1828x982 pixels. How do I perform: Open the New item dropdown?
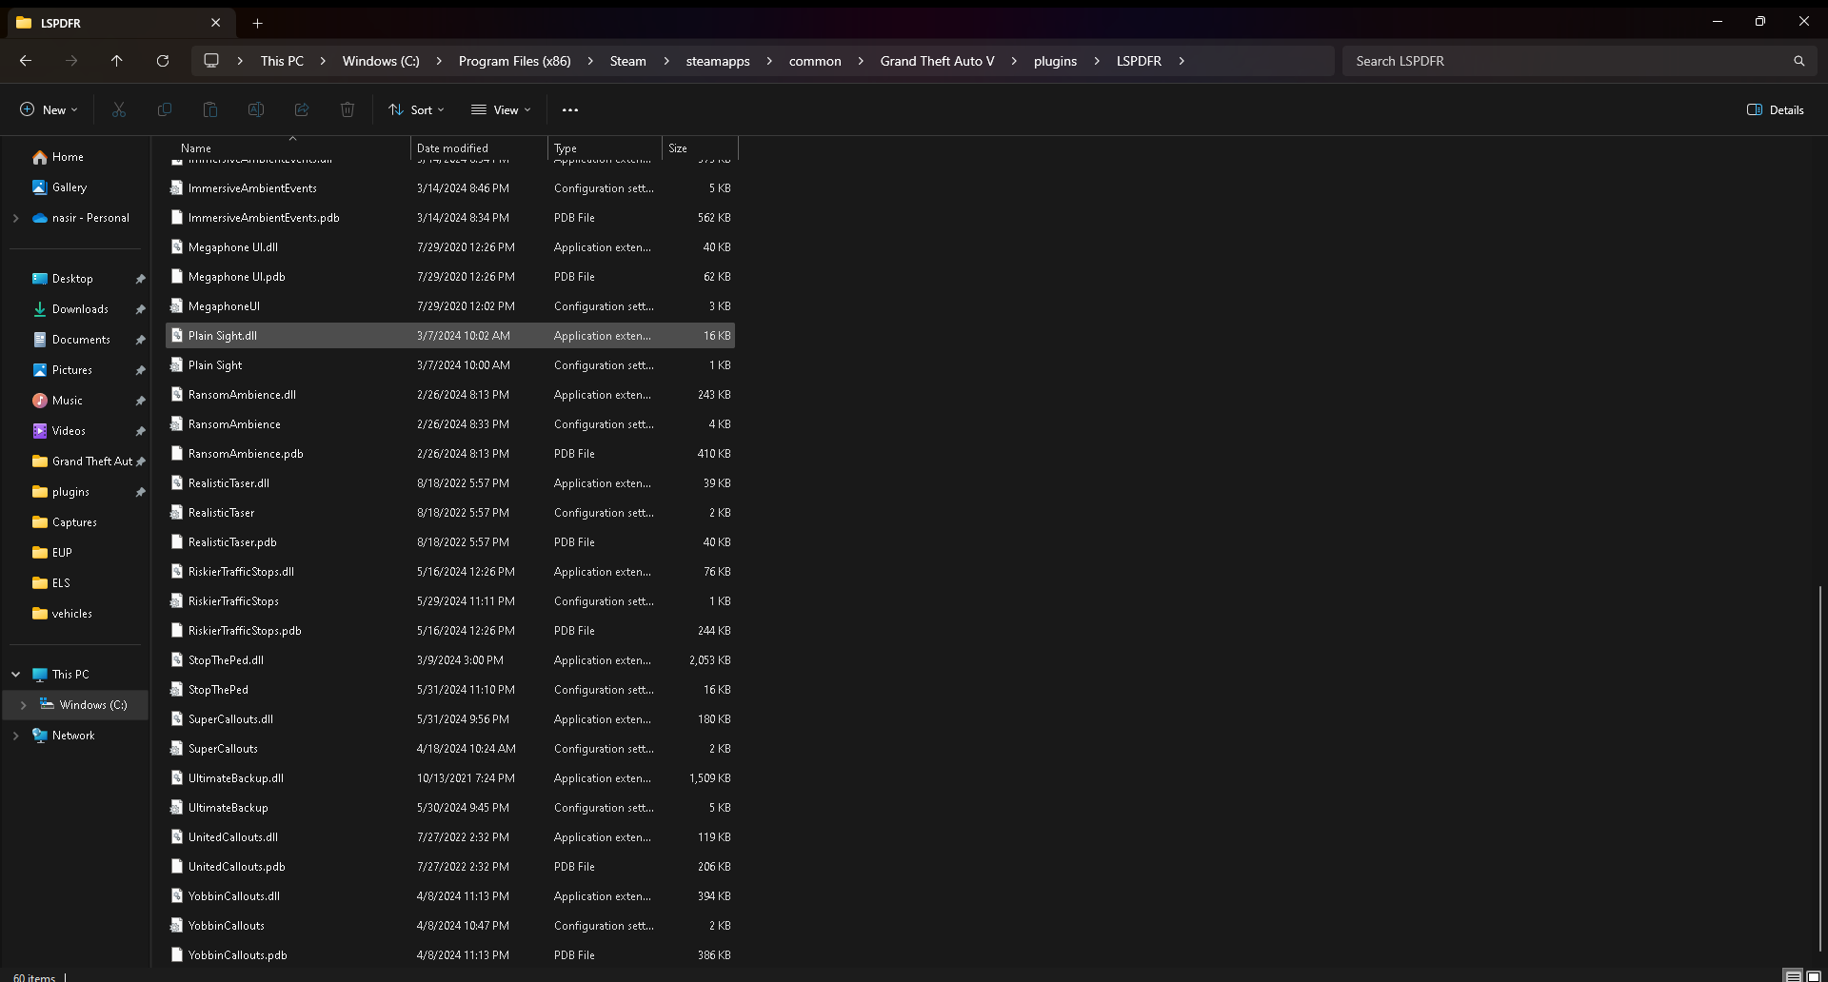(x=49, y=110)
